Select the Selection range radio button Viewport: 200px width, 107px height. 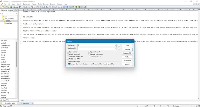[80, 64]
